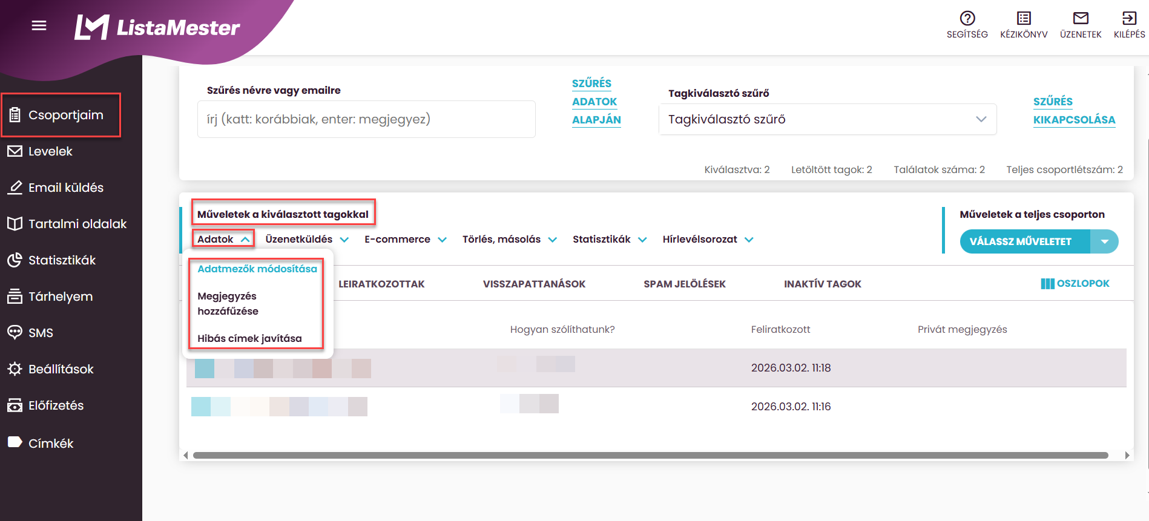The height and width of the screenshot is (521, 1149).
Task: Click the Statisztikák pie chart icon
Action: (x=15, y=260)
